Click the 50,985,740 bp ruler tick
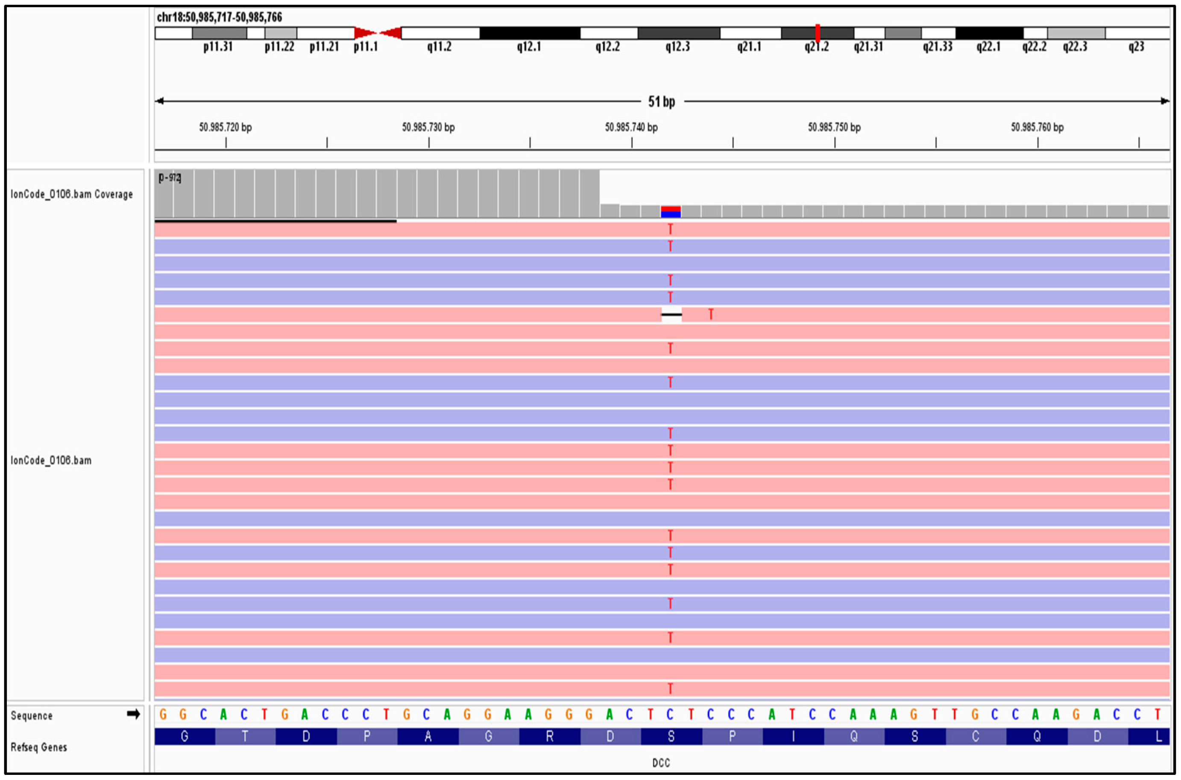This screenshot has width=1181, height=780. 632,143
